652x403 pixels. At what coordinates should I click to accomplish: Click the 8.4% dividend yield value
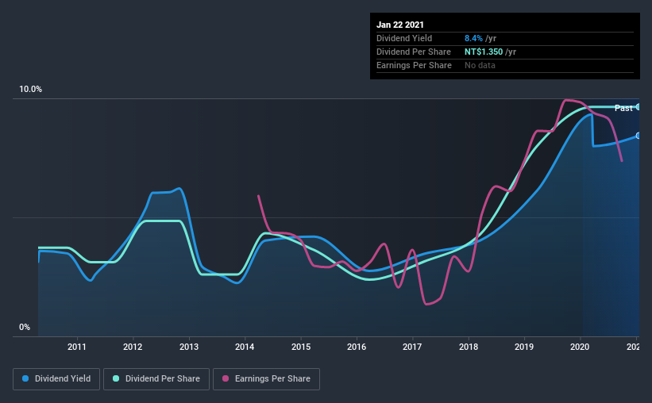[473, 39]
